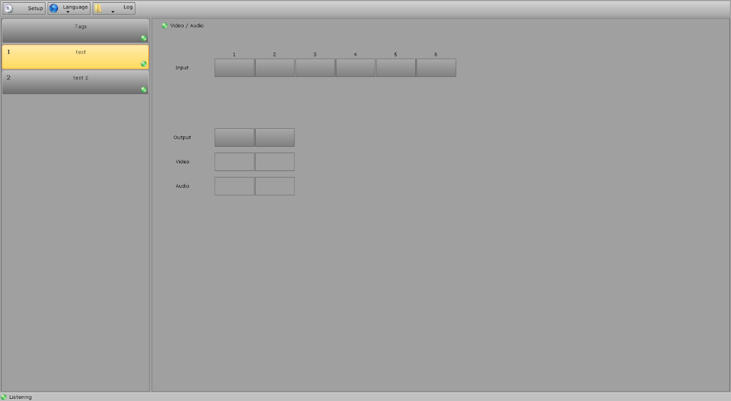Click the second Audio field
This screenshot has height=401, width=731.
coord(275,186)
